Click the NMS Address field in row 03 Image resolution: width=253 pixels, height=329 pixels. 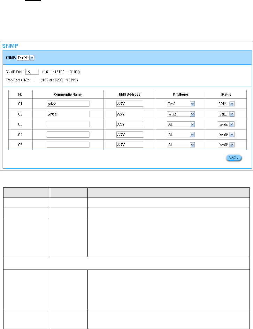[130, 124]
